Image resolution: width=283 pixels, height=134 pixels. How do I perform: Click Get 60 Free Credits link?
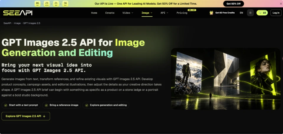(225, 13)
